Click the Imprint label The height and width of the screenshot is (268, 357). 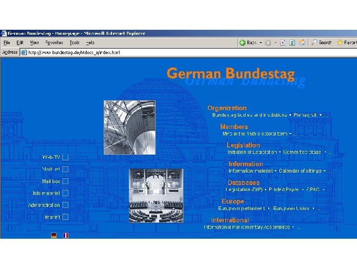[x=53, y=217]
